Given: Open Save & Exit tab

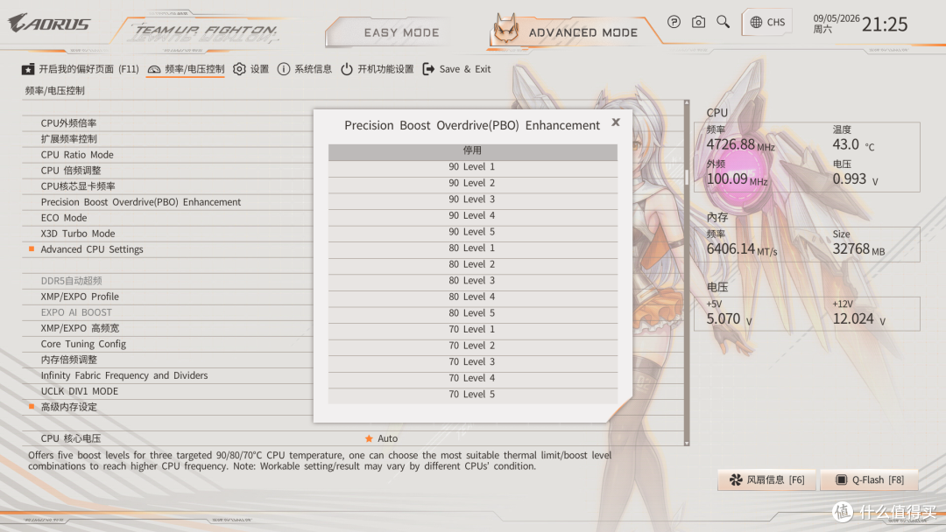Looking at the screenshot, I should pyautogui.click(x=456, y=69).
